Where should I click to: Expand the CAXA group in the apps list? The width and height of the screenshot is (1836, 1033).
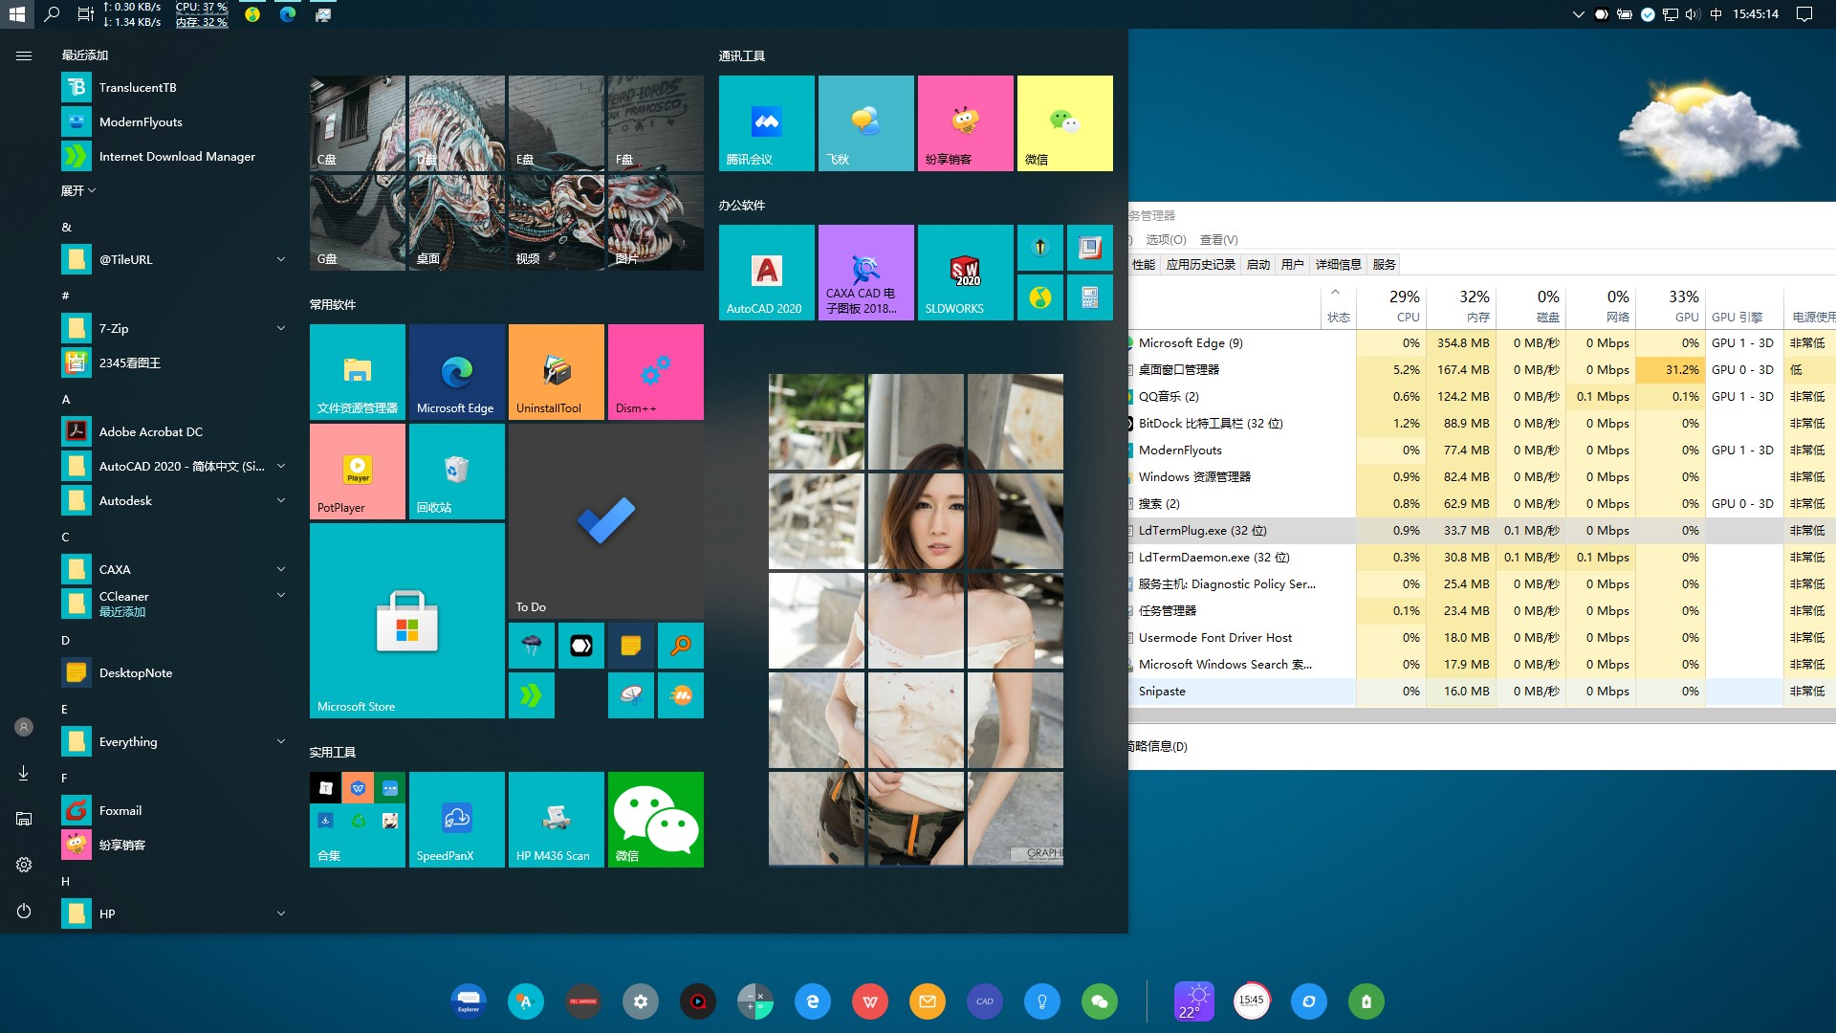click(x=280, y=569)
